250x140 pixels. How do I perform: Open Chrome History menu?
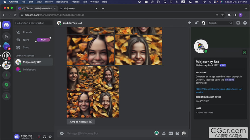[49, 2]
